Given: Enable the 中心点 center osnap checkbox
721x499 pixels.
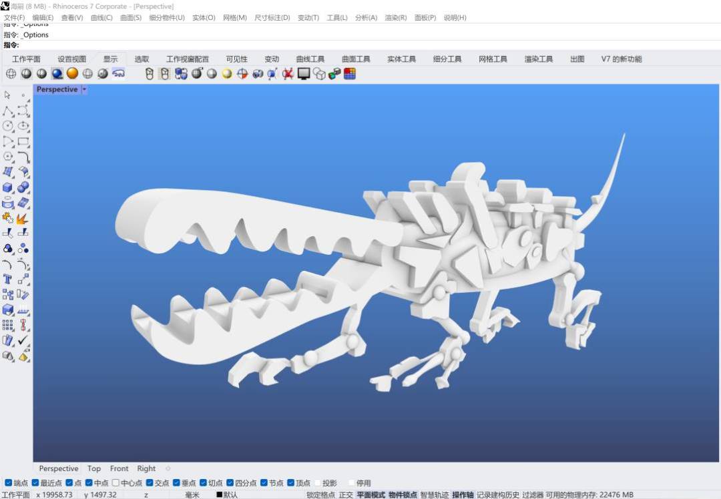Looking at the screenshot, I should point(116,483).
